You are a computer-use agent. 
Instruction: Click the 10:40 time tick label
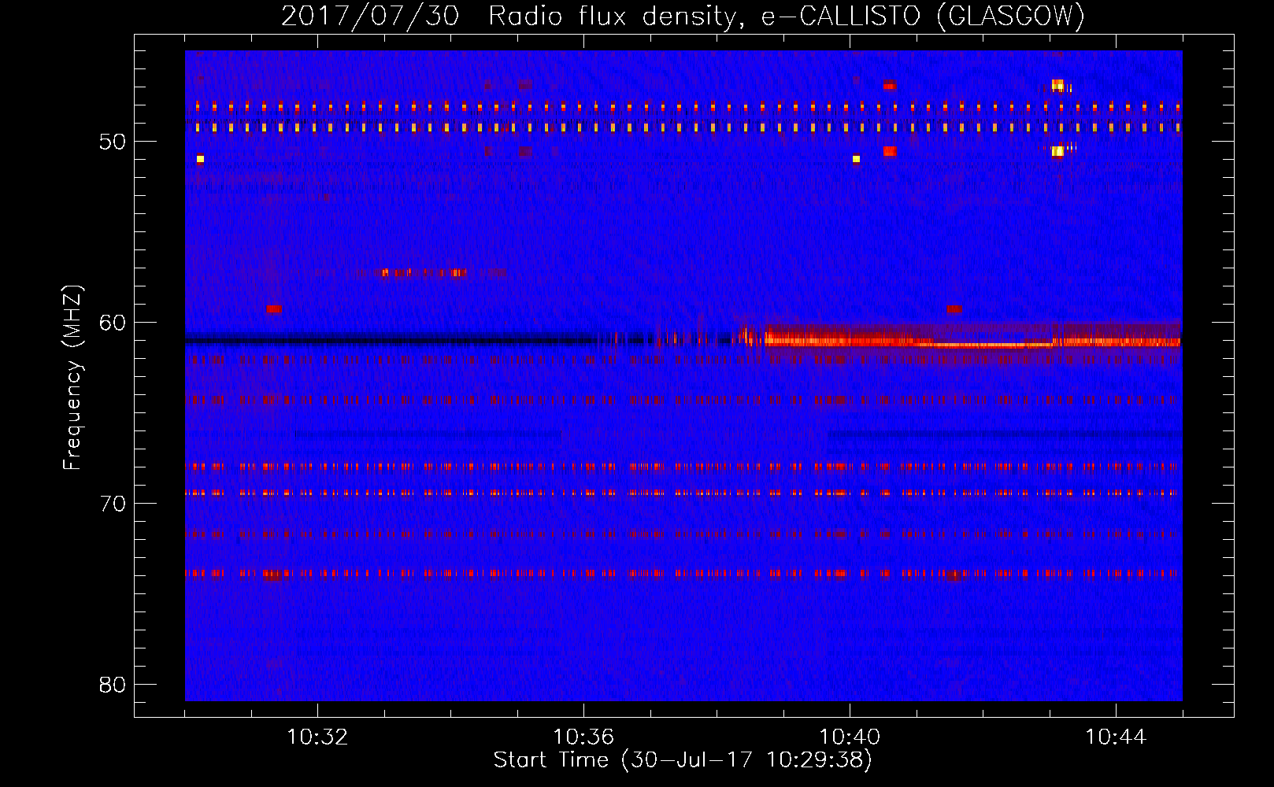coord(850,737)
